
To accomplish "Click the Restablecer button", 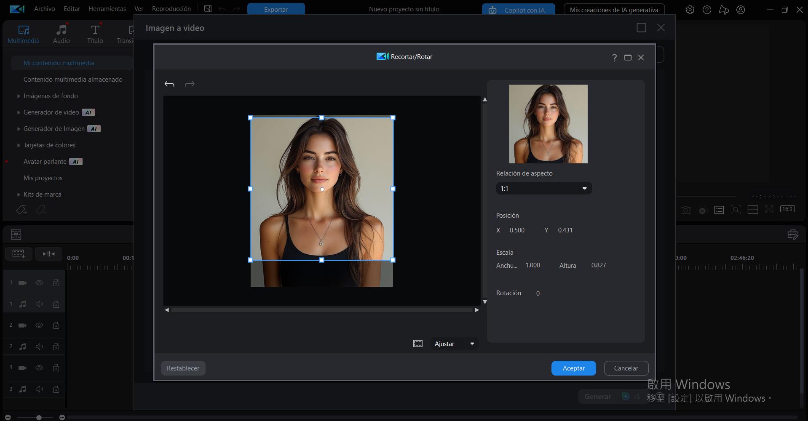I will [183, 368].
